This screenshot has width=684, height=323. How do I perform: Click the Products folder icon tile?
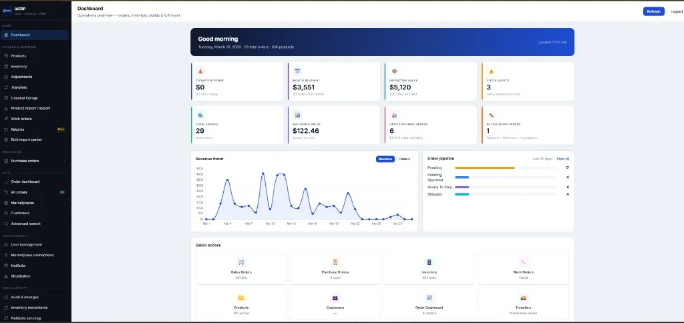pos(241,298)
